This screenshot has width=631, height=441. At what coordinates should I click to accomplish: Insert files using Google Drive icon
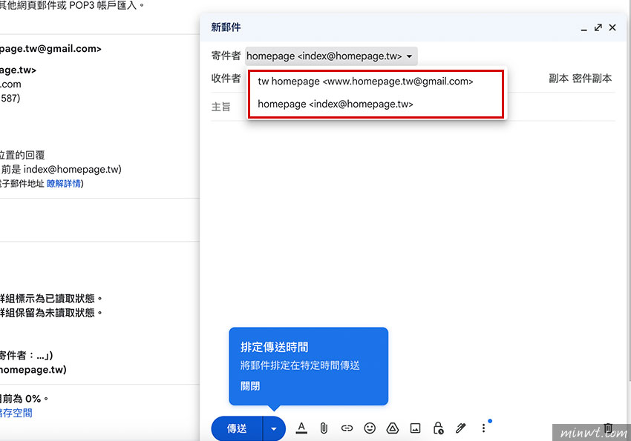[x=393, y=428]
